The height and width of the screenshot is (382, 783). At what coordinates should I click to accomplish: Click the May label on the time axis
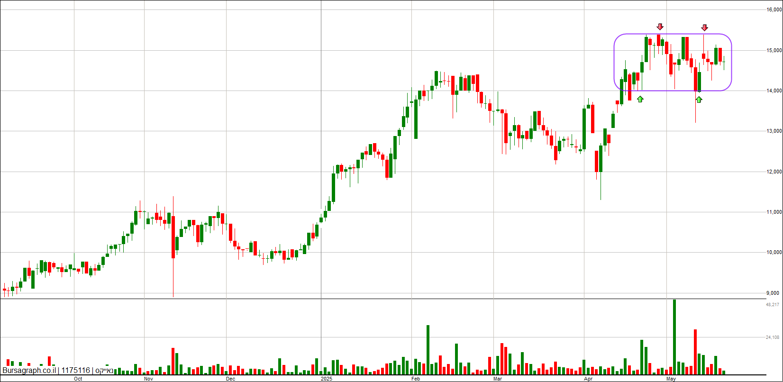pos(671,379)
